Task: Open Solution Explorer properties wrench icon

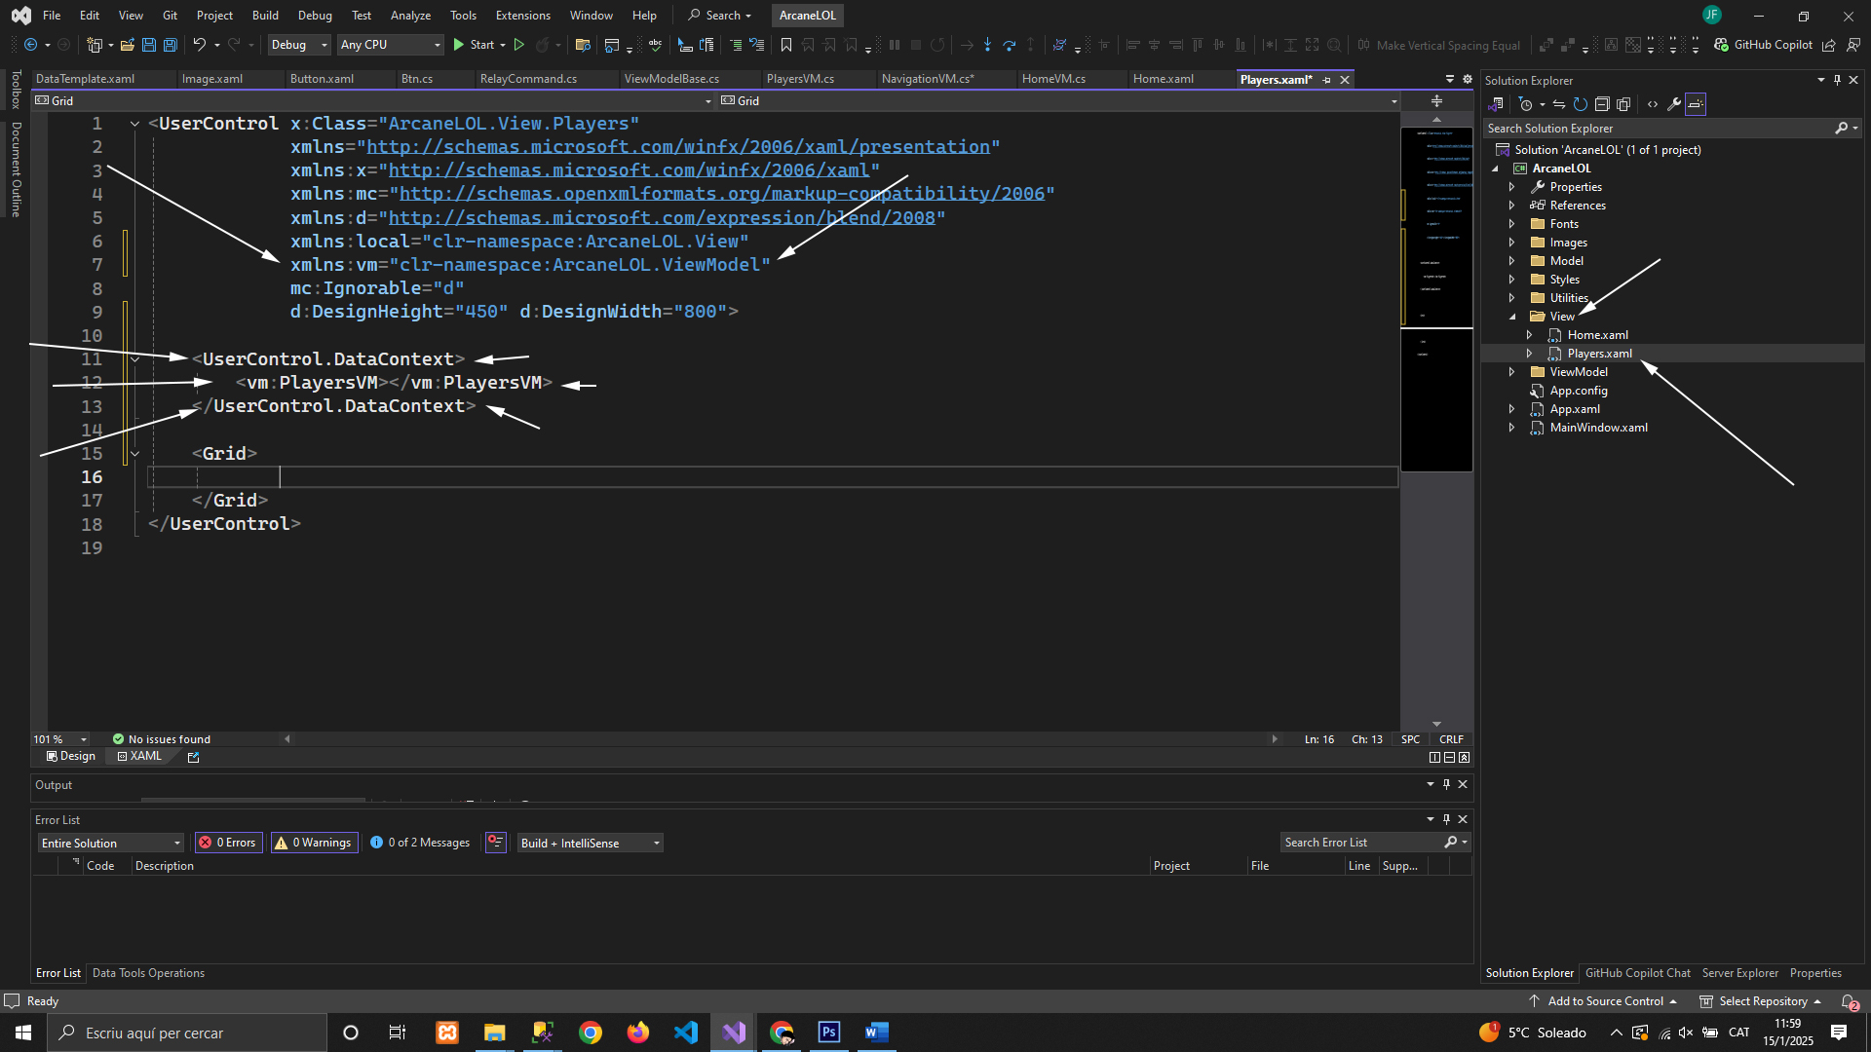Action: click(1673, 104)
